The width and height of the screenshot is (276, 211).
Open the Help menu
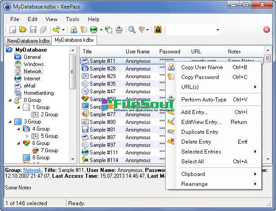(94, 19)
